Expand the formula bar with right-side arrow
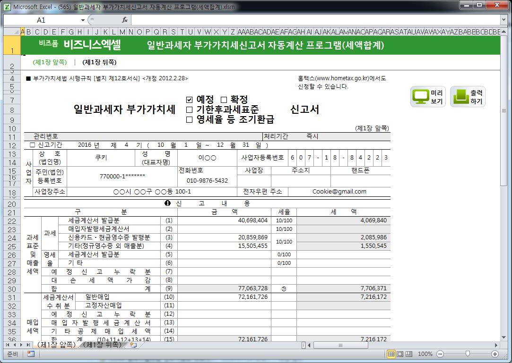The image size is (512, 363). click(x=504, y=20)
